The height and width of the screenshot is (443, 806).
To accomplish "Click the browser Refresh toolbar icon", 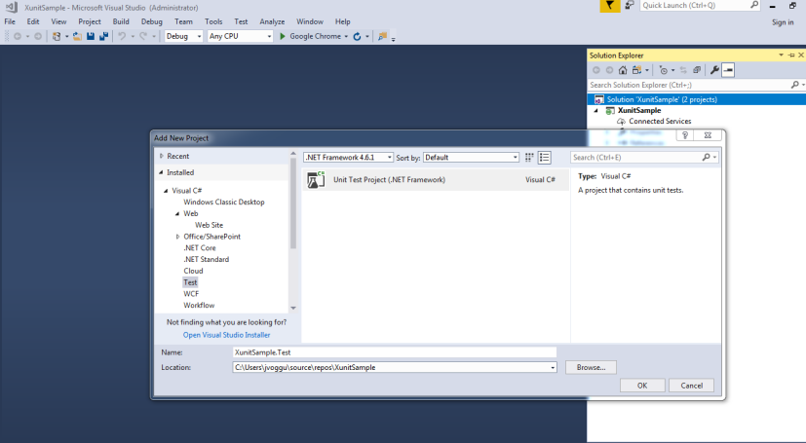I will point(358,36).
